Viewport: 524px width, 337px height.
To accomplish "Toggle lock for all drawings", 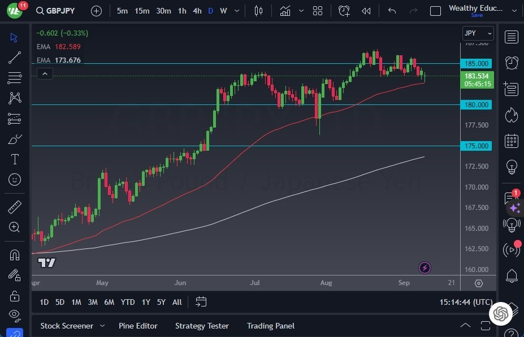I will tap(14, 296).
